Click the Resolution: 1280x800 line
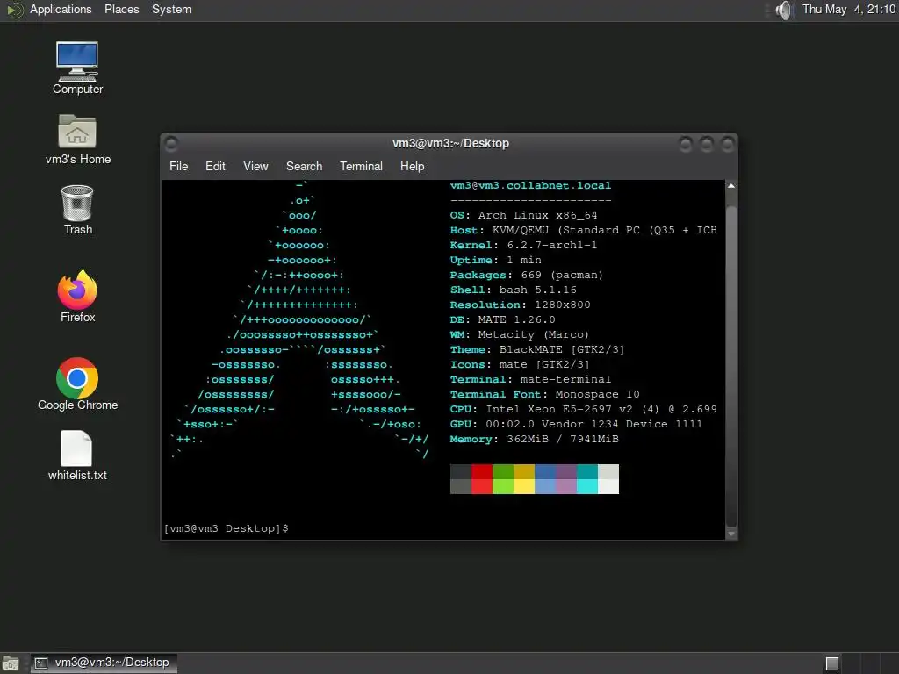 [x=520, y=305]
